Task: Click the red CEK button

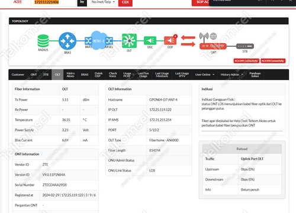Action: 126,2
